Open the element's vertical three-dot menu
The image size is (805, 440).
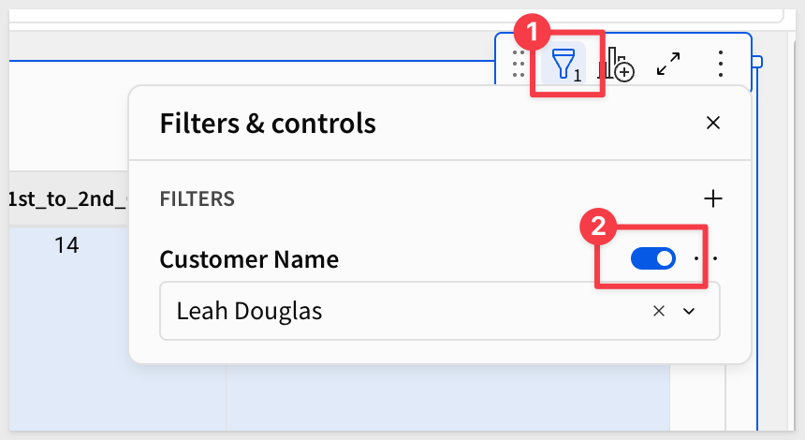[721, 64]
